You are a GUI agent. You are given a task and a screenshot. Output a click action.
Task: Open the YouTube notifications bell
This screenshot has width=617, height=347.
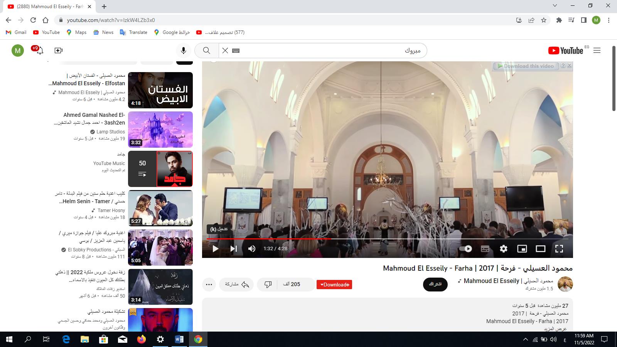[40, 51]
